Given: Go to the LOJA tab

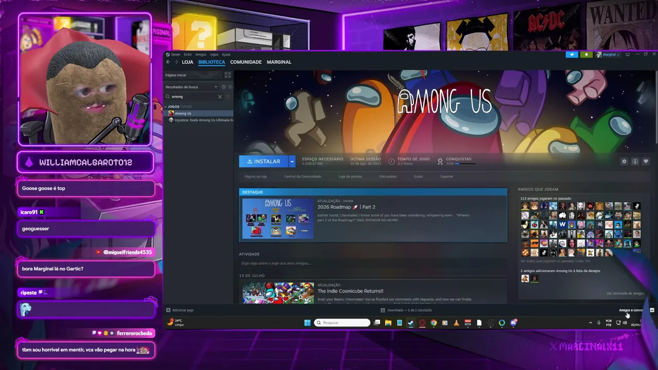Looking at the screenshot, I should click(188, 62).
